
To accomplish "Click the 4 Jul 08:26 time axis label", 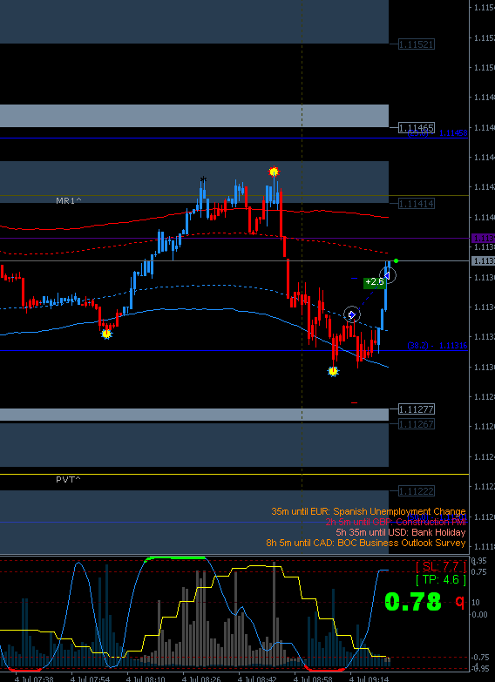I will coord(201,679).
